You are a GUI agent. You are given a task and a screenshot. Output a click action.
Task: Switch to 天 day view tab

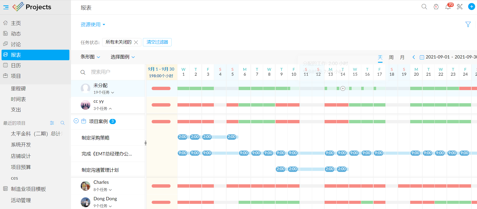[380, 57]
